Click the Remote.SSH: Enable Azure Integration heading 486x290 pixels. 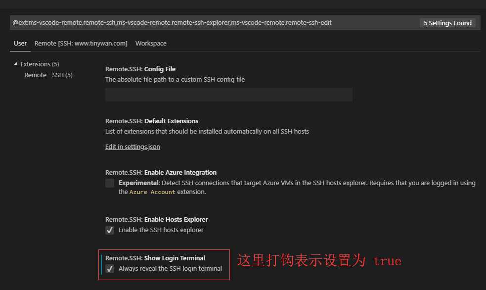tap(161, 172)
